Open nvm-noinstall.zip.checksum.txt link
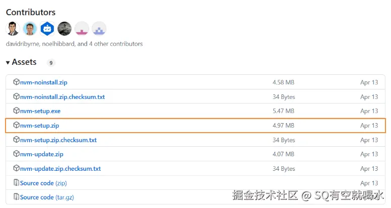391x208 pixels. tap(62, 96)
